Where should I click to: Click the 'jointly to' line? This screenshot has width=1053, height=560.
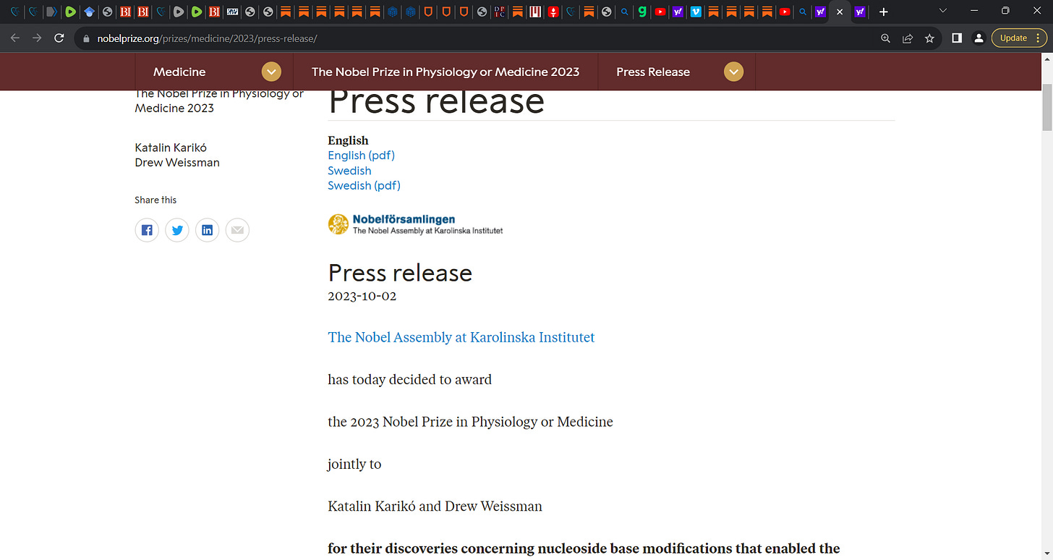pyautogui.click(x=354, y=464)
